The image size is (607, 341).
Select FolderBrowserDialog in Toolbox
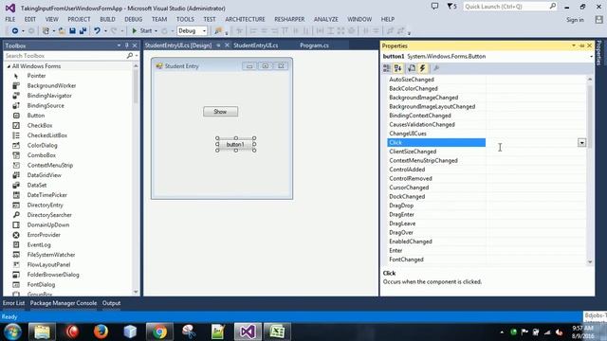click(x=53, y=275)
